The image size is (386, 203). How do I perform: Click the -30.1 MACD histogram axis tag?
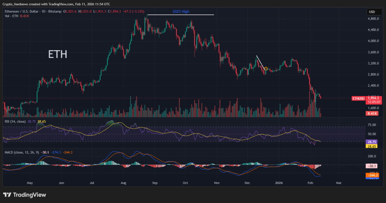click(372, 166)
